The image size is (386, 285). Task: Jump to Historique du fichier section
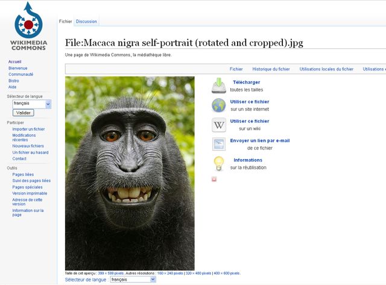271,69
